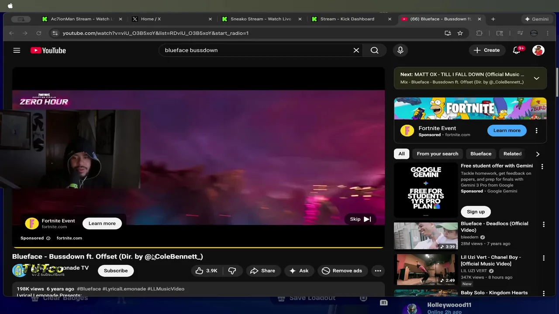The image size is (559, 314).
Task: Open options for Deadlocs video
Action: [544, 225]
